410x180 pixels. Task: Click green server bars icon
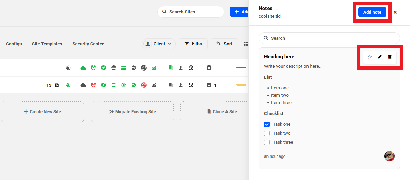click(124, 68)
